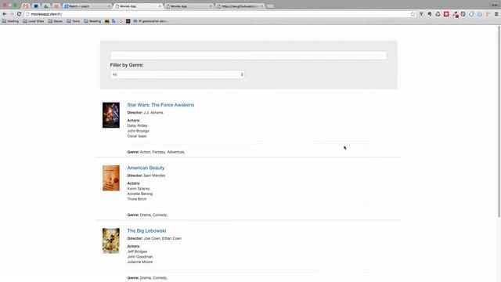Go back using the browser back arrow
The height and width of the screenshot is (282, 501).
(5, 14)
